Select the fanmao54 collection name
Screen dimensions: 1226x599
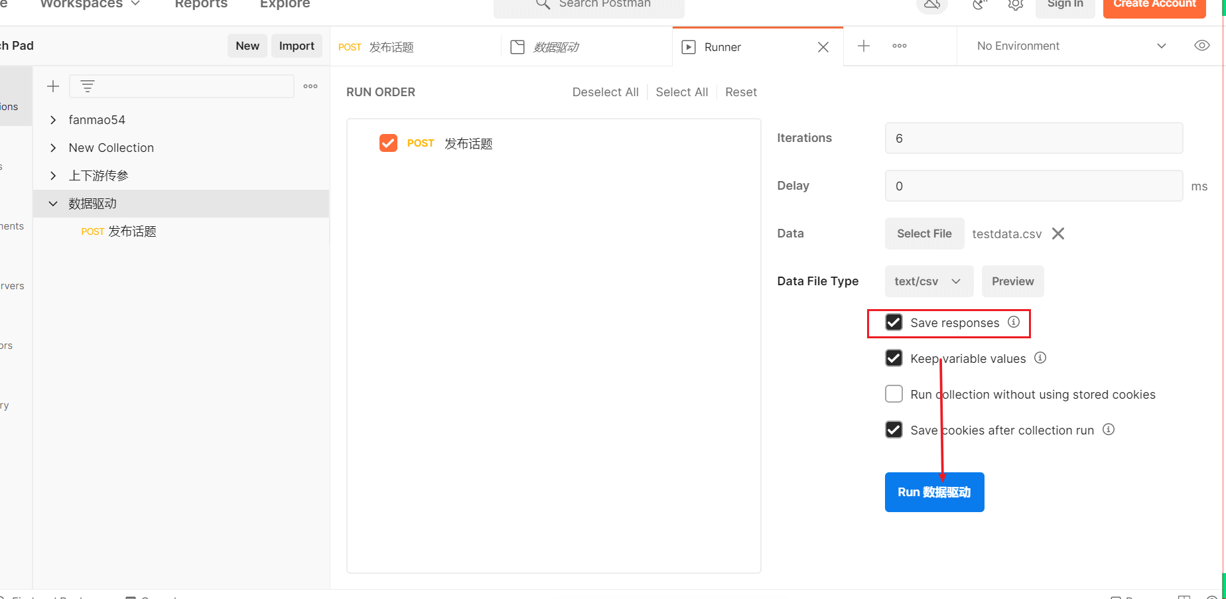coord(97,120)
